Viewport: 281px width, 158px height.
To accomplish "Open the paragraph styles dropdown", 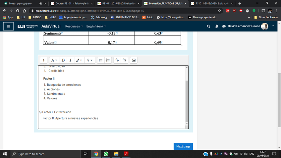I will (54, 60).
